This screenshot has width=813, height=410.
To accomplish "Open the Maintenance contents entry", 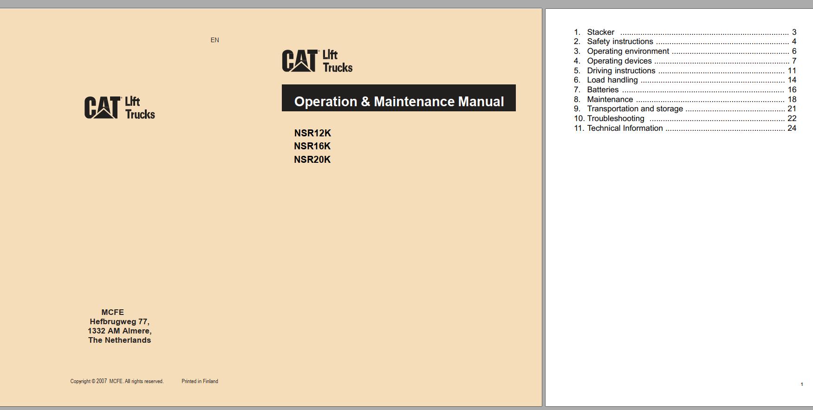I will (x=685, y=99).
